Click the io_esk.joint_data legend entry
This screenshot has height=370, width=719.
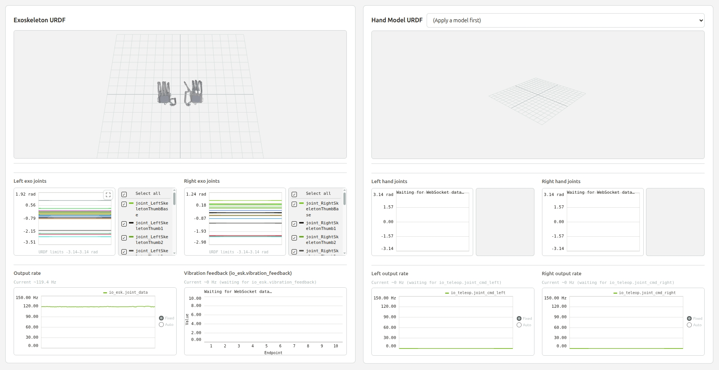point(126,292)
